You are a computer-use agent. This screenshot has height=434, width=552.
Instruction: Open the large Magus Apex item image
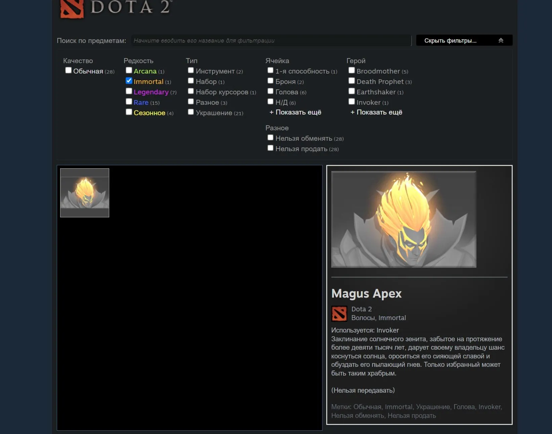404,219
